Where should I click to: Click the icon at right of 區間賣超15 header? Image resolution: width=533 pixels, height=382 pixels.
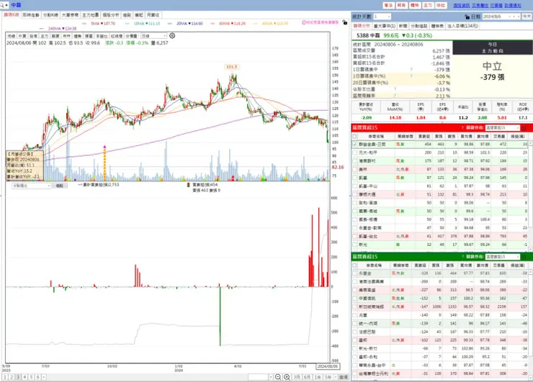pyautogui.click(x=524, y=257)
